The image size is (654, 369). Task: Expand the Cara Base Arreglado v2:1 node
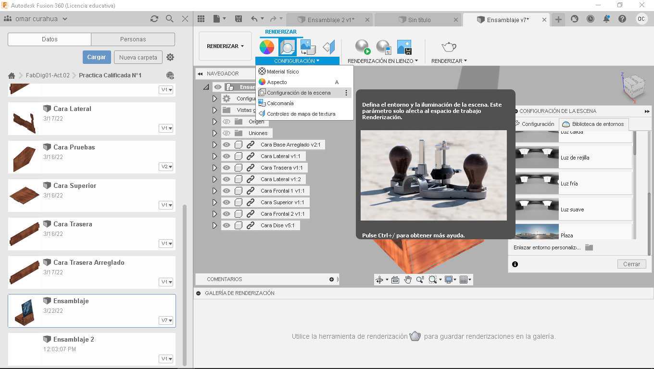pyautogui.click(x=215, y=145)
